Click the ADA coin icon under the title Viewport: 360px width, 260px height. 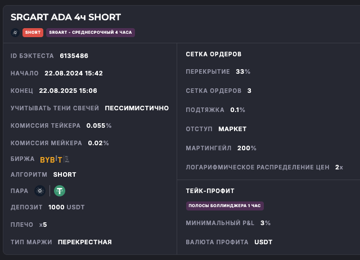point(15,33)
